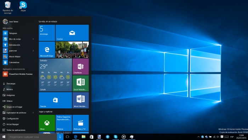
Task: Open Task View on the taskbar
Action: tap(67, 137)
